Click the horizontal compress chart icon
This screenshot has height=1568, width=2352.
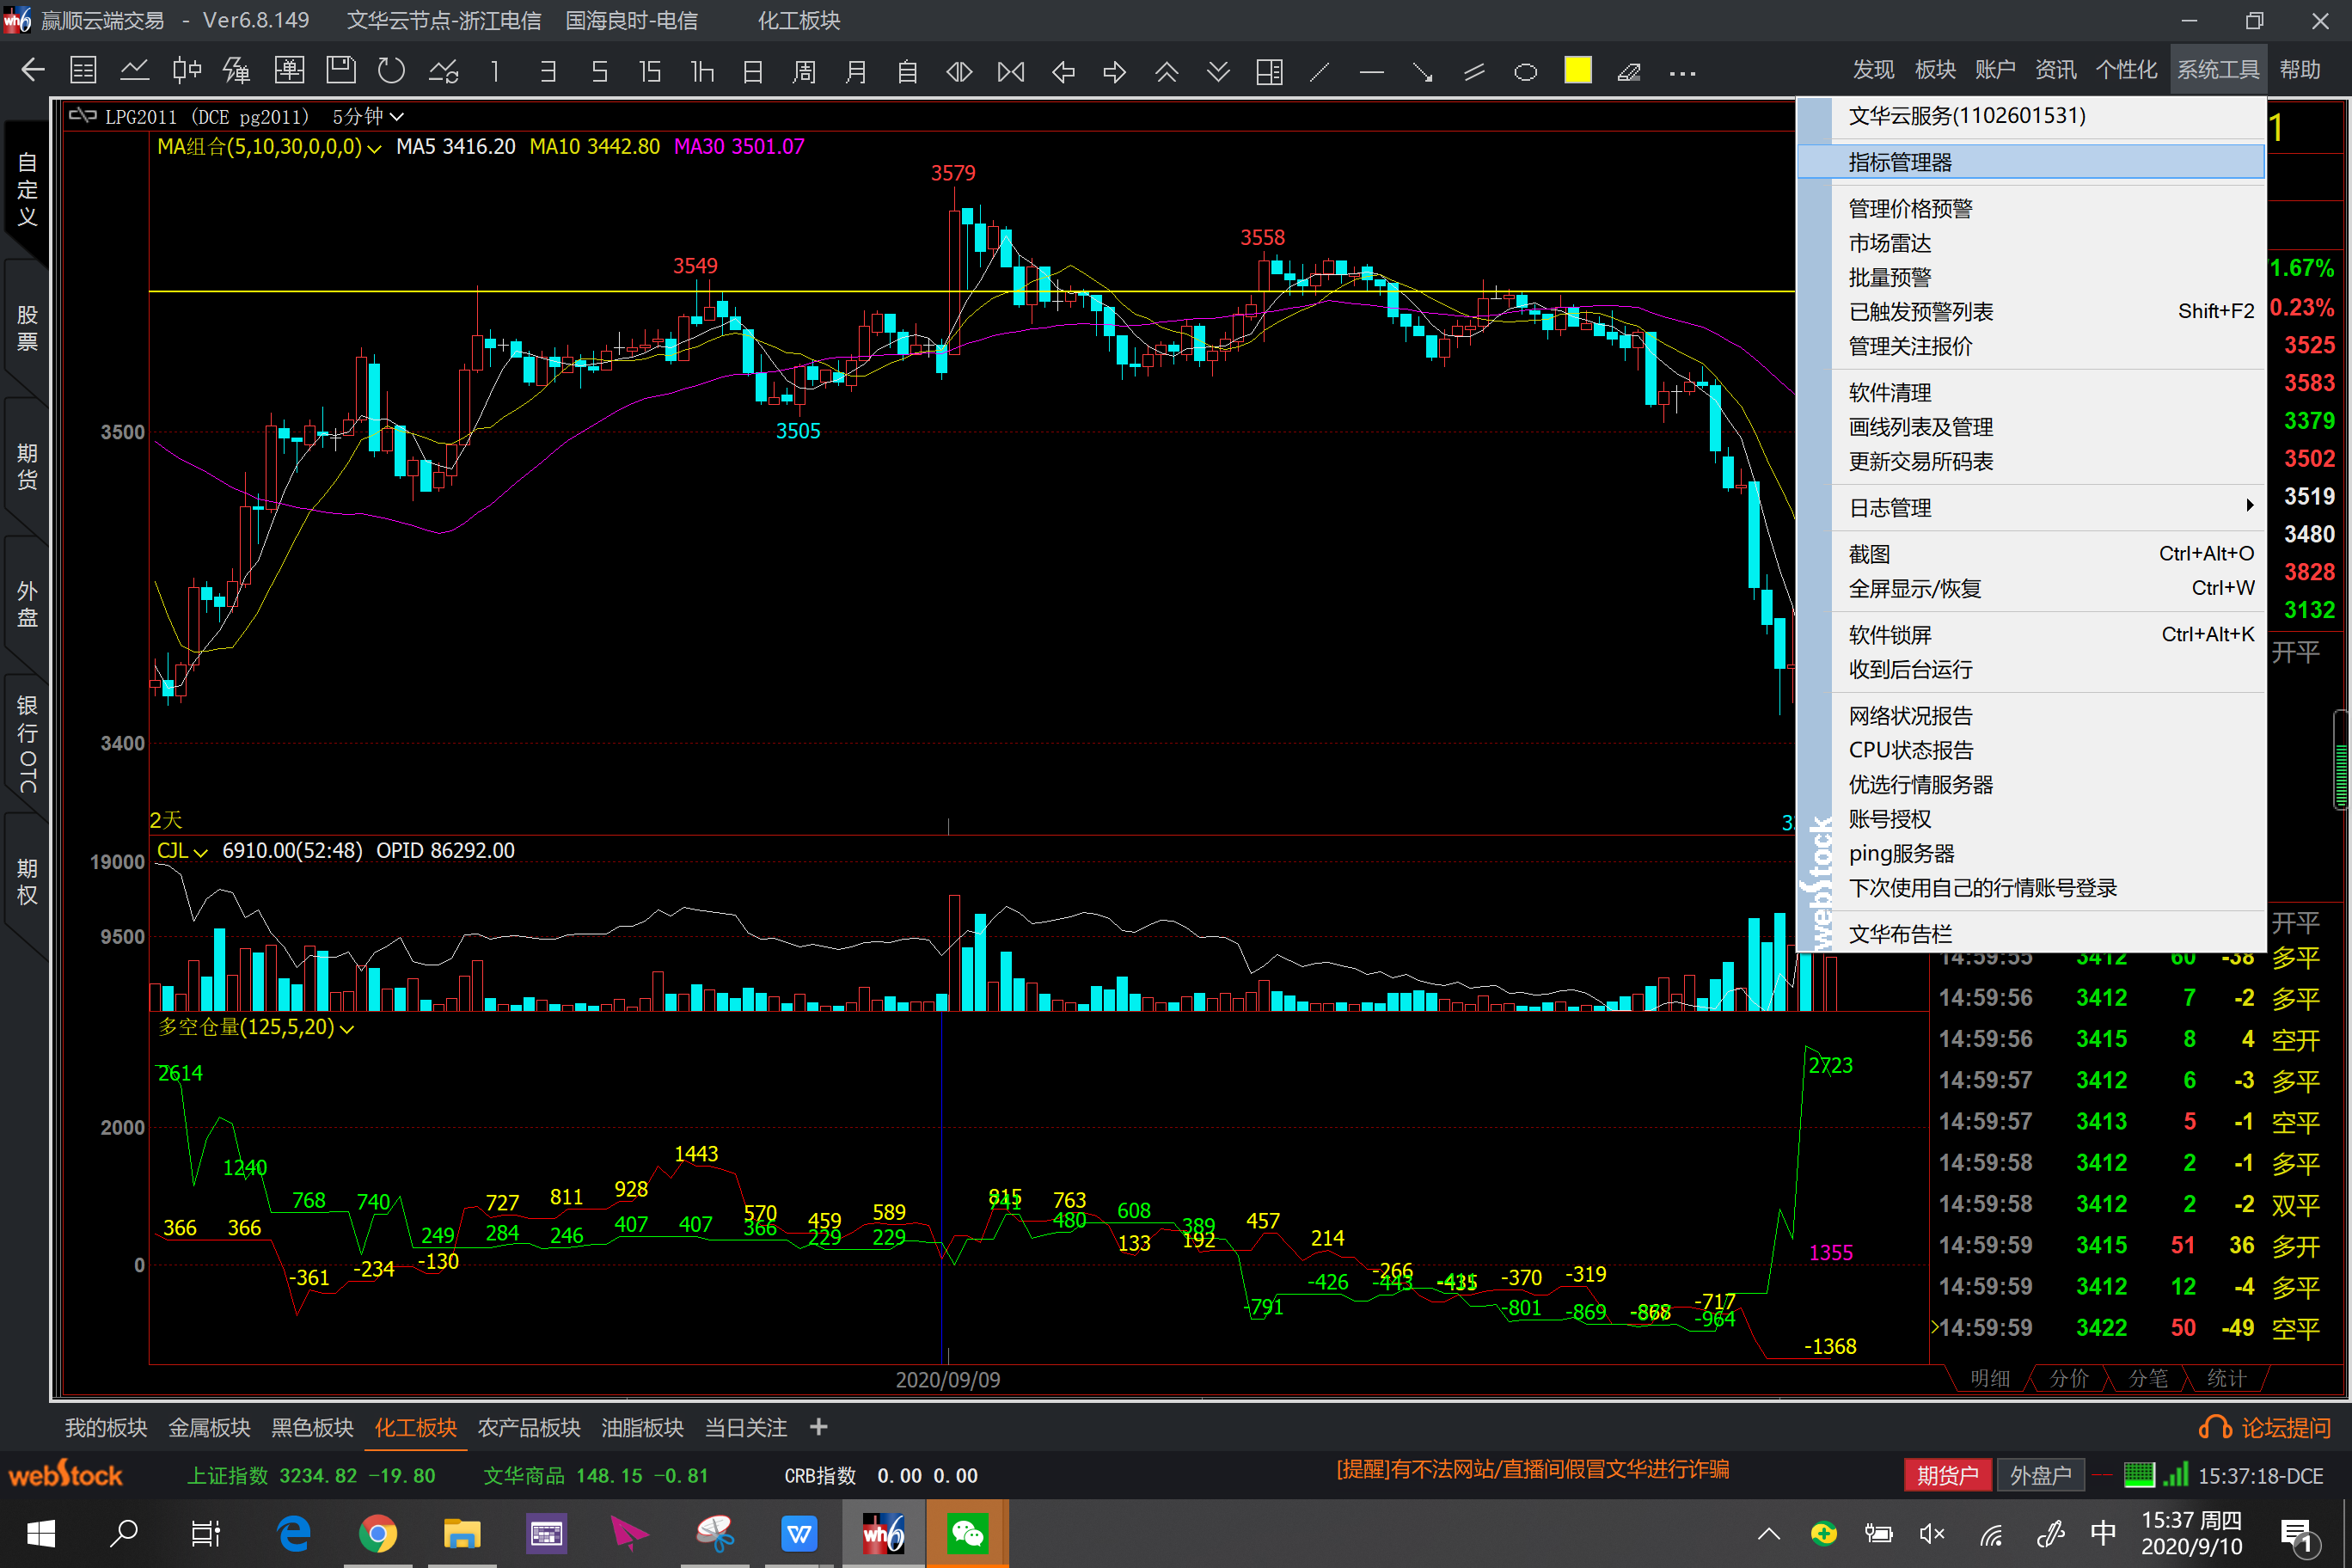(959, 71)
